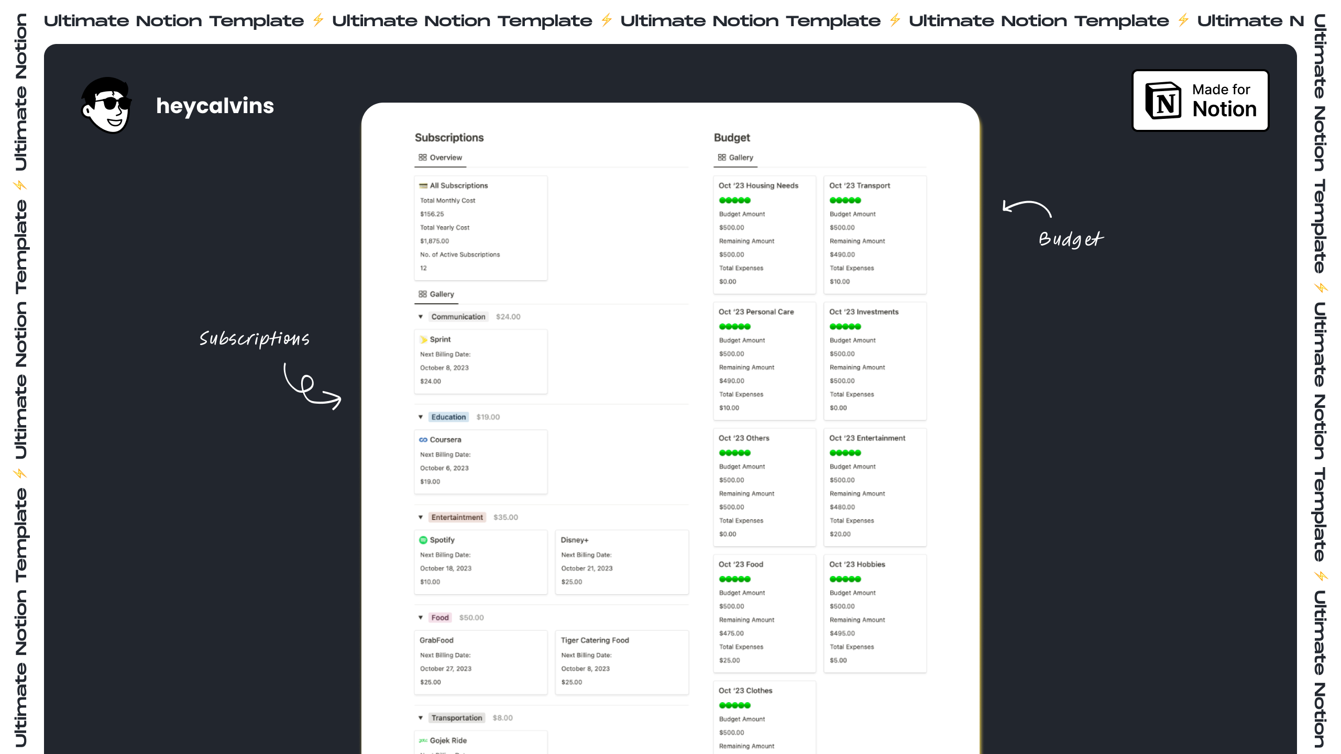
Task: Click the Budget section heading
Action: [732, 138]
